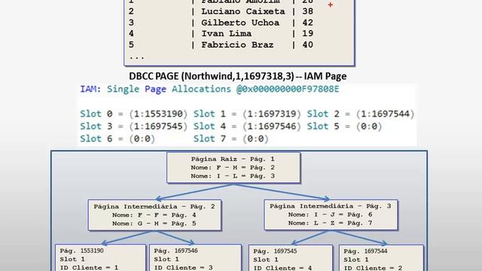This screenshot has width=482, height=271.
Task: Click 'Slot 1' inside the Pág. 1697545 box
Action: coord(266,260)
